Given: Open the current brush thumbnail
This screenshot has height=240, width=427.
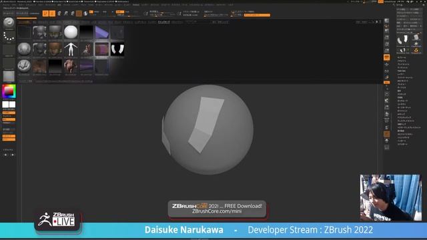Looking at the screenshot, I should (x=9, y=23).
